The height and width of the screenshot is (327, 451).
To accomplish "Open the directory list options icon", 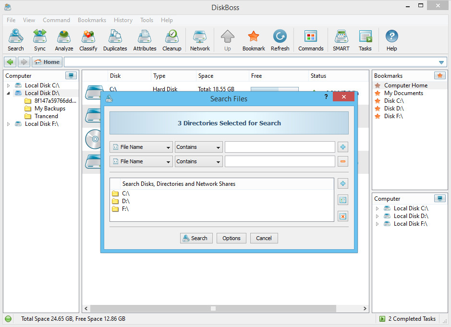I will [x=343, y=200].
